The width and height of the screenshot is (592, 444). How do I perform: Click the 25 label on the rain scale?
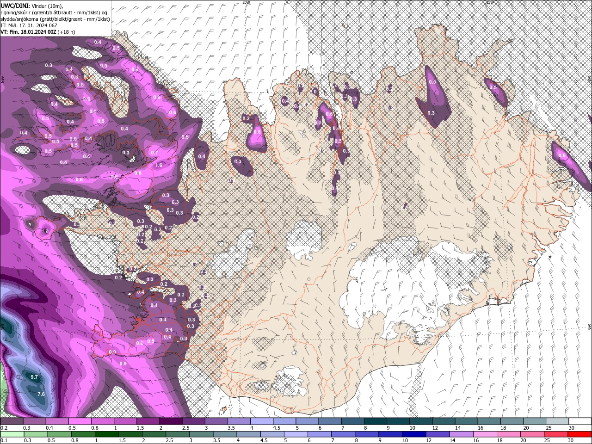[548, 441]
